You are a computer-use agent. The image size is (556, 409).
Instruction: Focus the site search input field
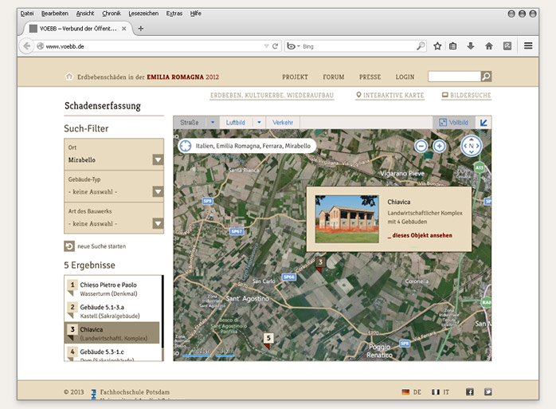(x=454, y=77)
